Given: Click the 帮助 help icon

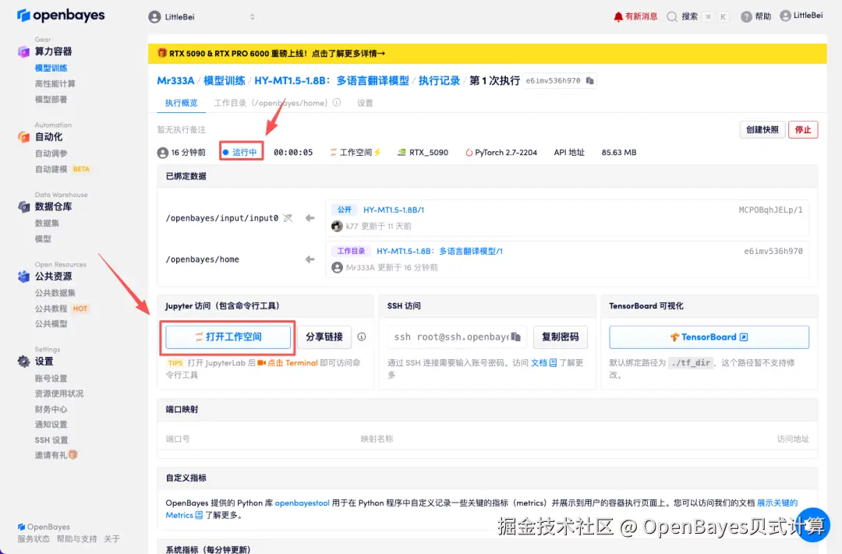Looking at the screenshot, I should [x=746, y=16].
